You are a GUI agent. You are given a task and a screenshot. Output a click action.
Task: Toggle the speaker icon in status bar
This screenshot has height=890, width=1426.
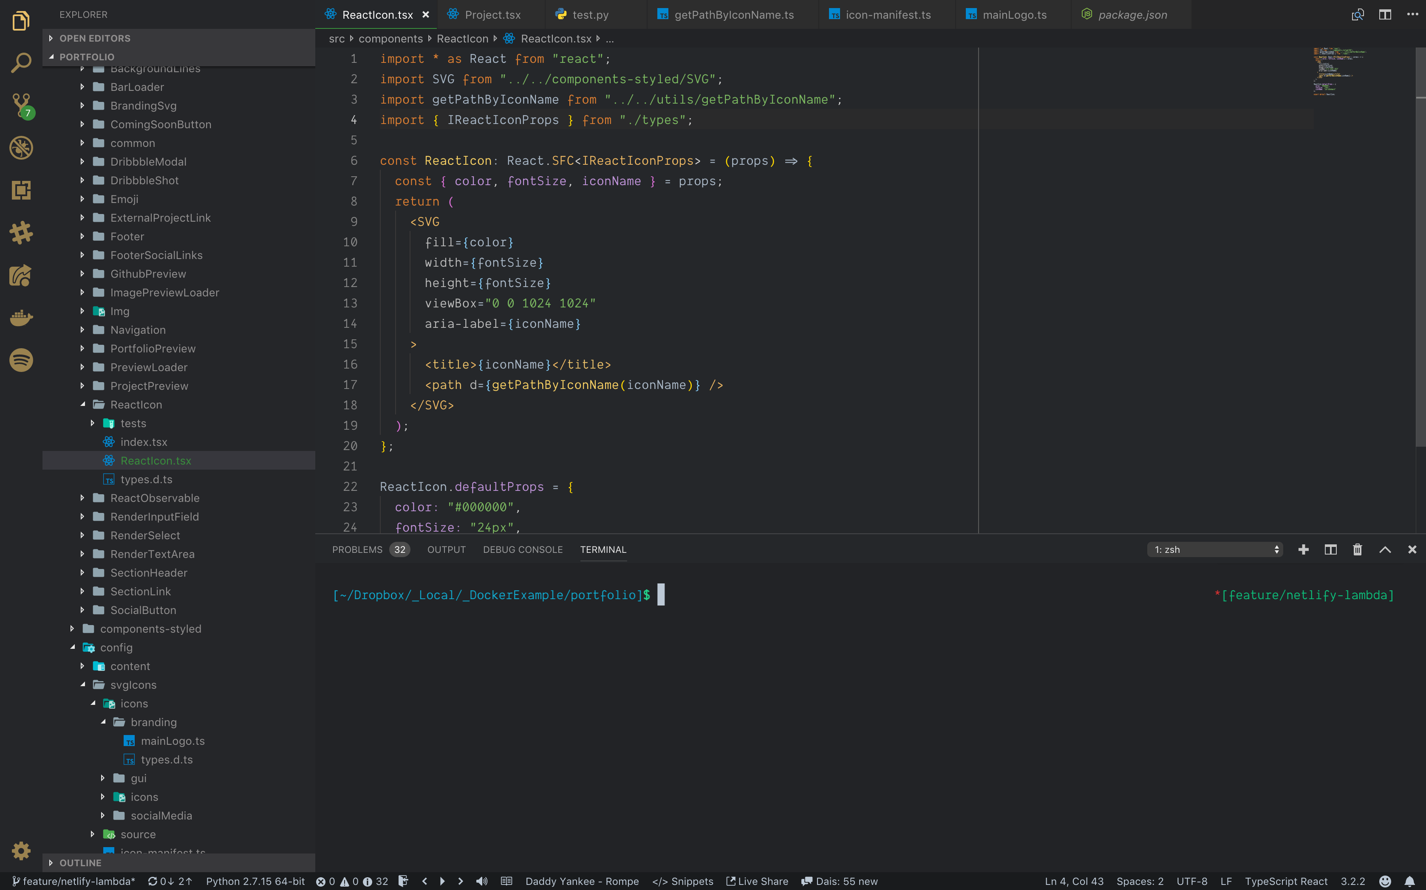(482, 881)
